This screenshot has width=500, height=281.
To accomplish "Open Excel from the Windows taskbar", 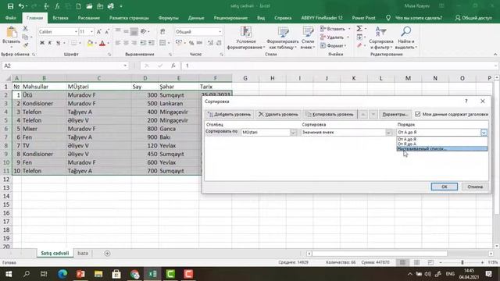I will coord(152,274).
